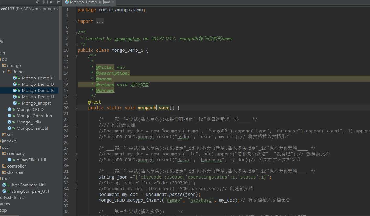Click the @param Javadoc tag
Viewport: 370px width, 216px height.
pyautogui.click(x=104, y=79)
